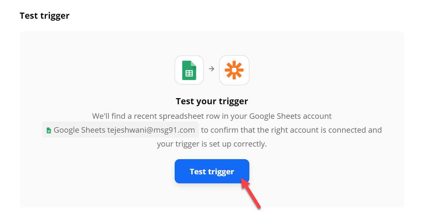The height and width of the screenshot is (215, 425).
Task: Click the folded corner of the Sheets icon
Action: click(x=193, y=63)
